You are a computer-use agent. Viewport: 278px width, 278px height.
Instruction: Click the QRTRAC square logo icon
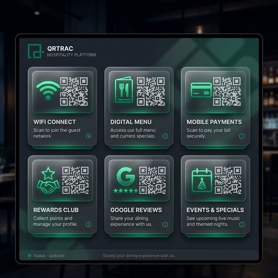[x=36, y=51]
